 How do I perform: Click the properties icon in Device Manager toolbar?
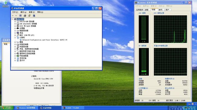pos(29,16)
